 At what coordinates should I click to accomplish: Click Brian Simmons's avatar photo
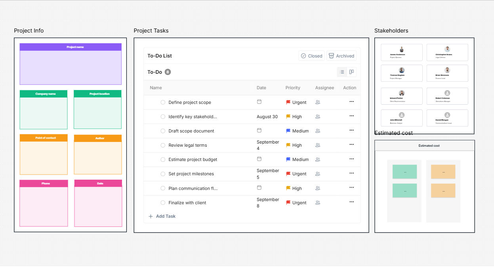(447, 70)
